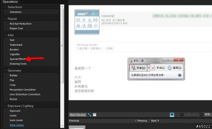Collapse the Repair group

(x=5, y=18)
